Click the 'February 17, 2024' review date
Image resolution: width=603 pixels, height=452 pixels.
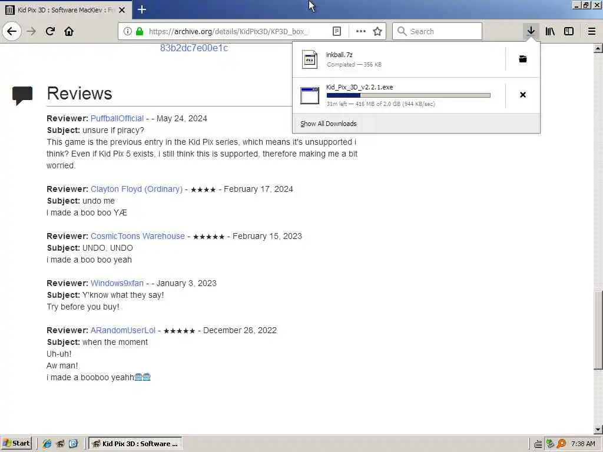coord(259,189)
